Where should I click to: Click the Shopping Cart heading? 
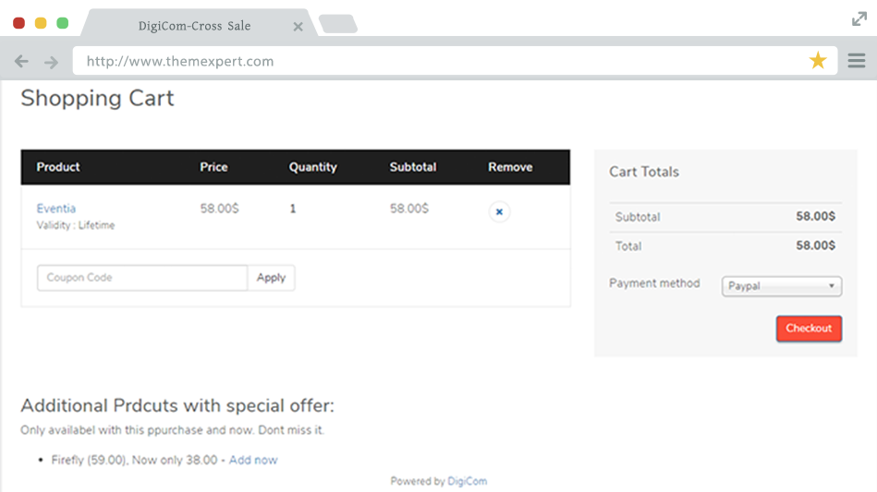click(97, 98)
